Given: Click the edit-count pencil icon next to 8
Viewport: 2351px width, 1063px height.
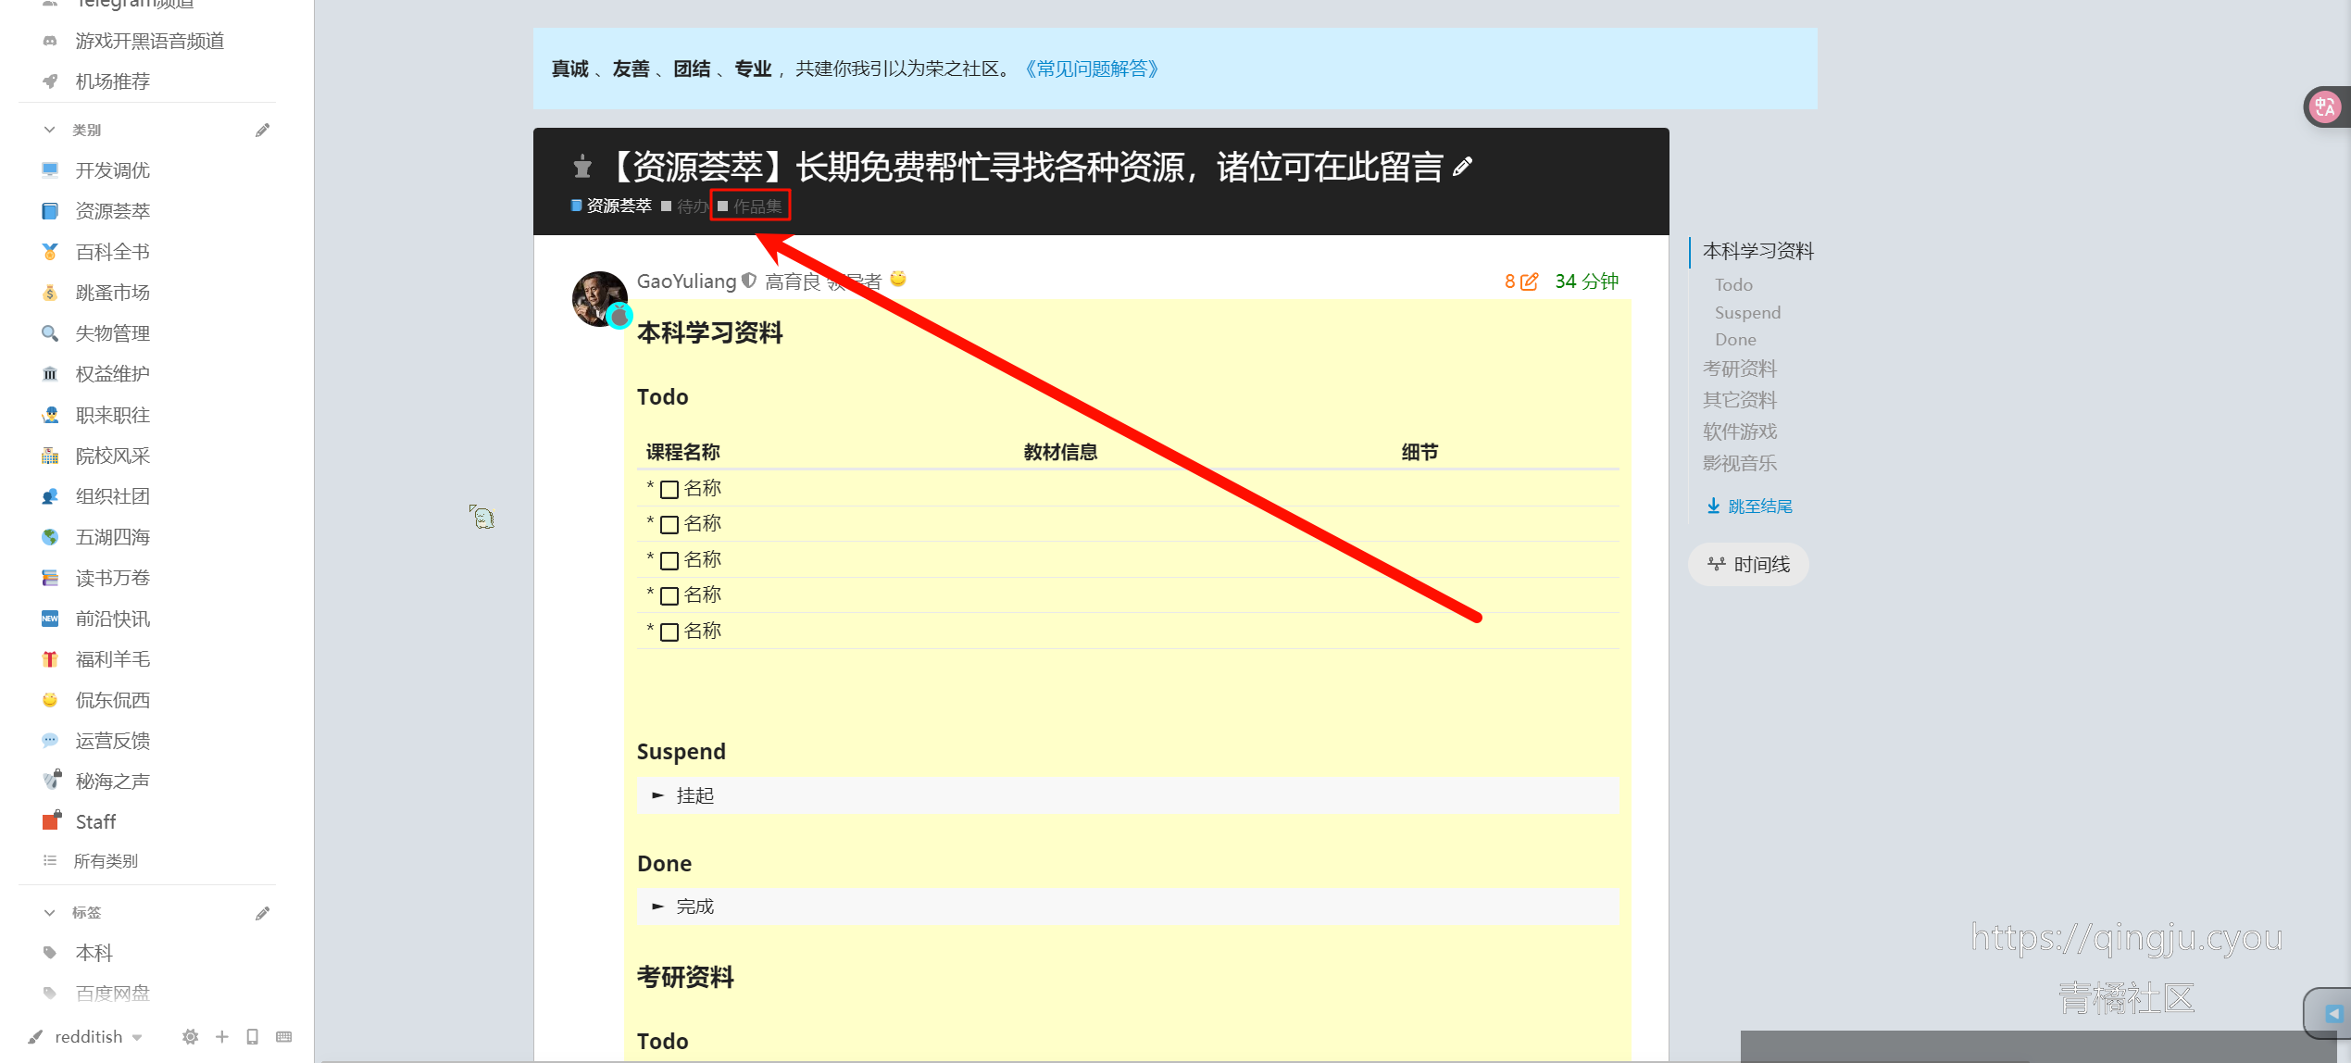Looking at the screenshot, I should pos(1530,281).
